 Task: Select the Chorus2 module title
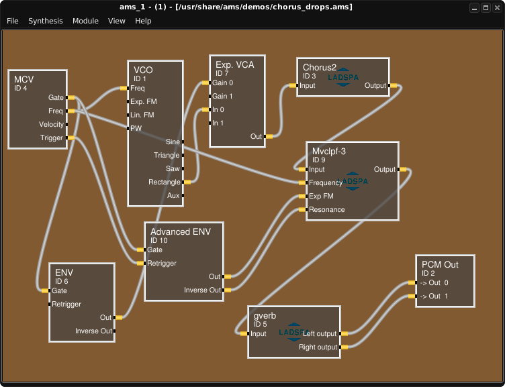tap(320, 68)
